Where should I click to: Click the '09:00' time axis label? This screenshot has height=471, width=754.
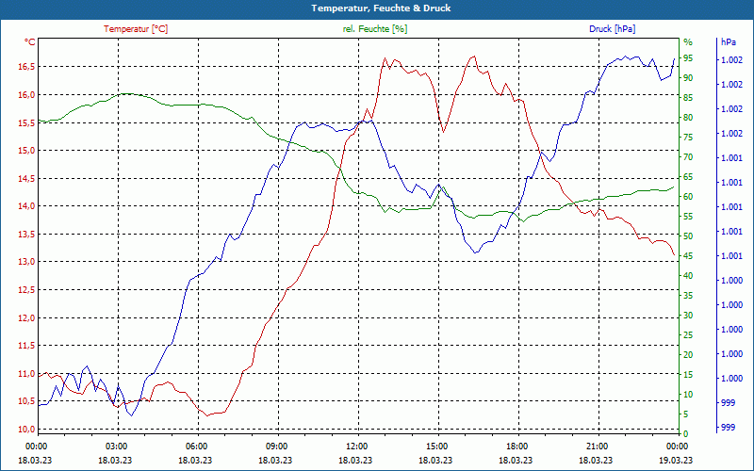[275, 446]
